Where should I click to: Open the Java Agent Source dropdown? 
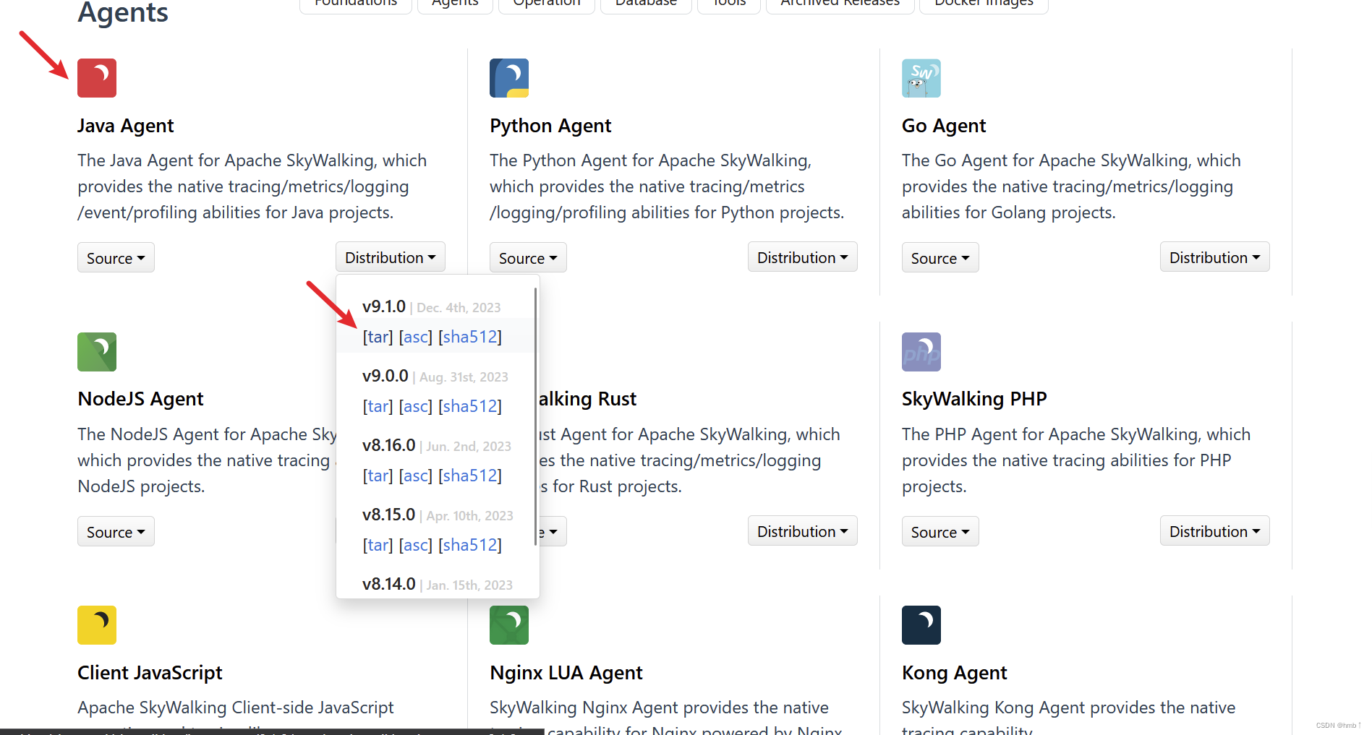coord(116,258)
